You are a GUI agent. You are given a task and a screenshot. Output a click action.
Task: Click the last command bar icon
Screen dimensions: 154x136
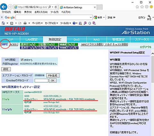(94, 23)
